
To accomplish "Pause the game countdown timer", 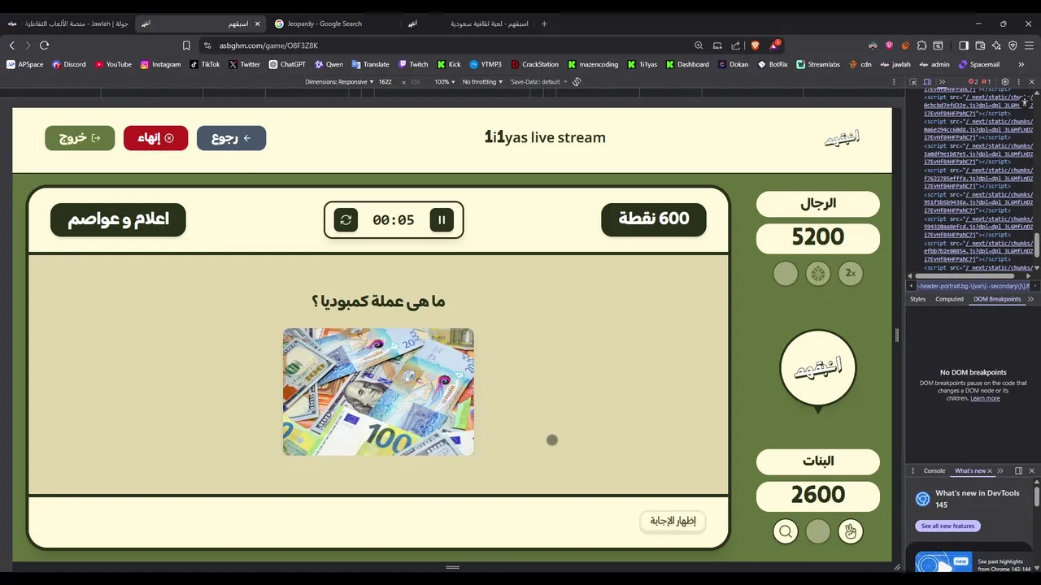I will 442,220.
